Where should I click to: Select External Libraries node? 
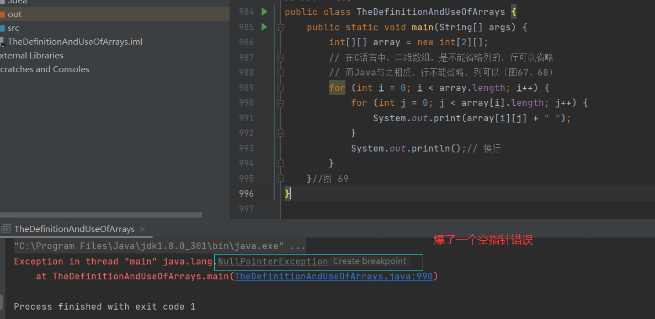tap(32, 56)
